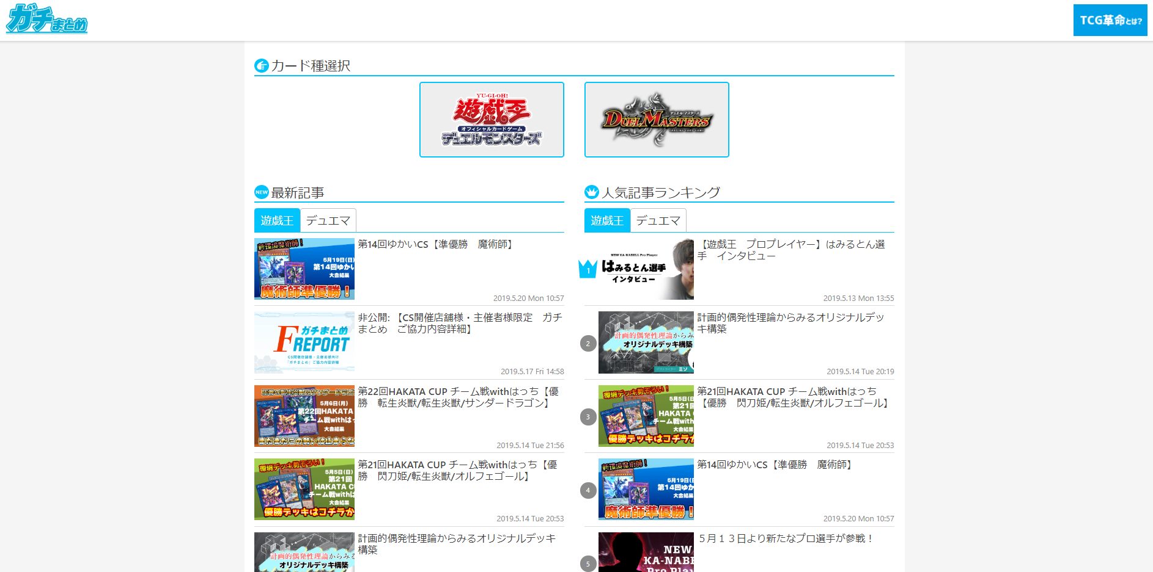Open ranked article 計画的偶発性理論 デッキ構築
Image resolution: width=1153 pixels, height=572 pixels.
(x=790, y=323)
